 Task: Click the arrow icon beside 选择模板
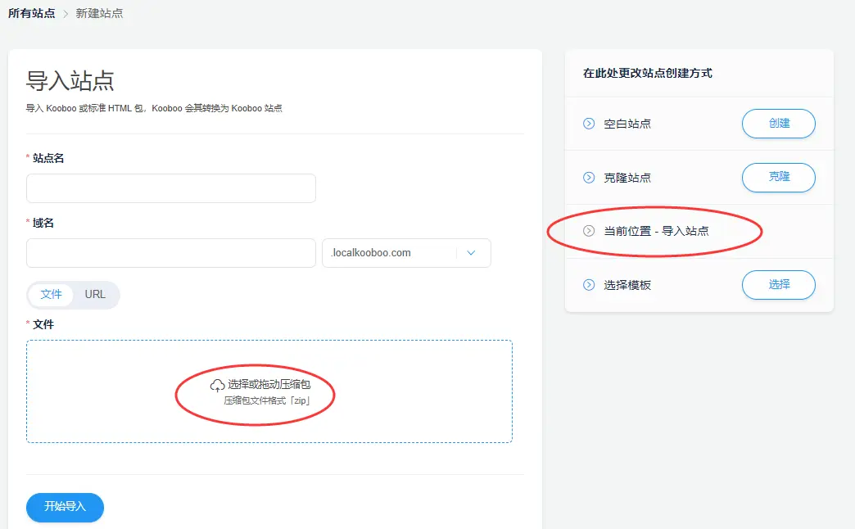pos(588,285)
